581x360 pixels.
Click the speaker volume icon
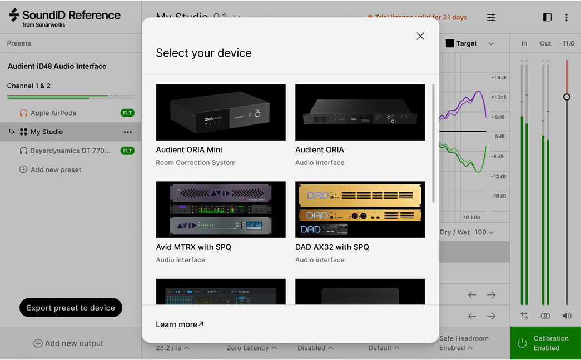tap(567, 316)
